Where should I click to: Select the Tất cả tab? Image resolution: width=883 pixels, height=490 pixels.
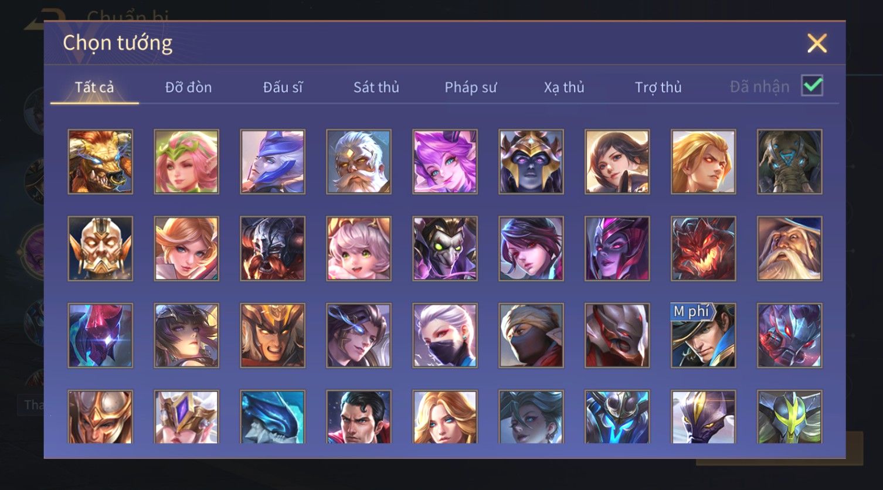coord(94,87)
